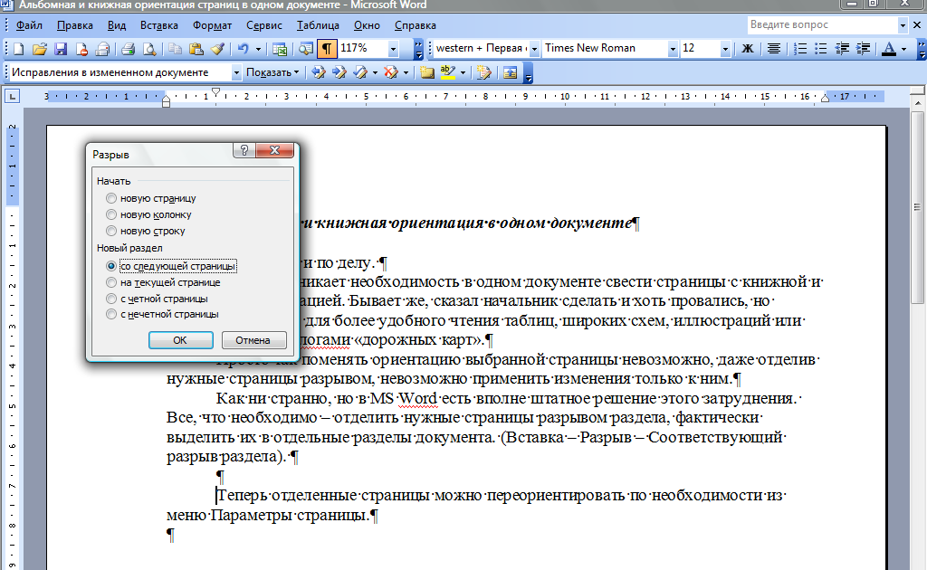
Task: Click the font color A icon
Action: (x=889, y=49)
